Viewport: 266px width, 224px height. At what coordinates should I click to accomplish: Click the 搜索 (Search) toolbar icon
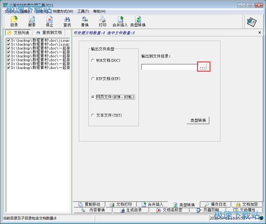[31, 21]
